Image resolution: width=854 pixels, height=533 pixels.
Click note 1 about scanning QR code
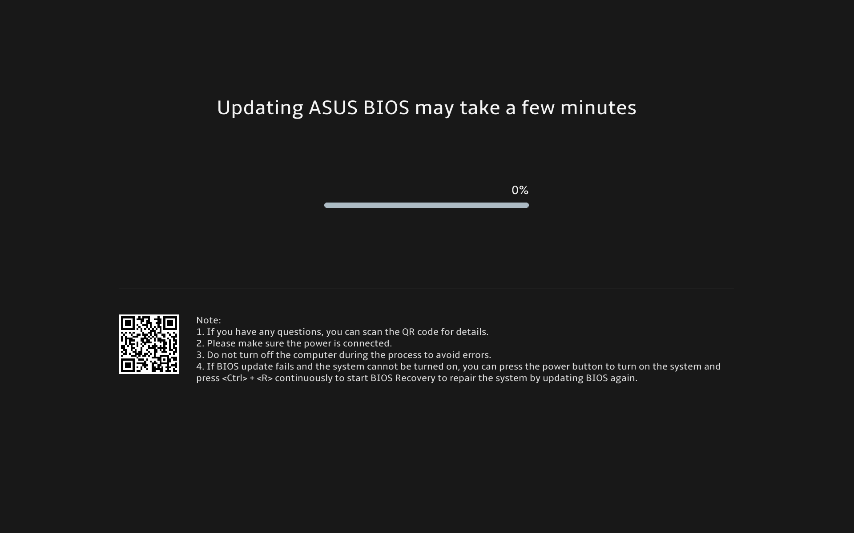pos(342,332)
